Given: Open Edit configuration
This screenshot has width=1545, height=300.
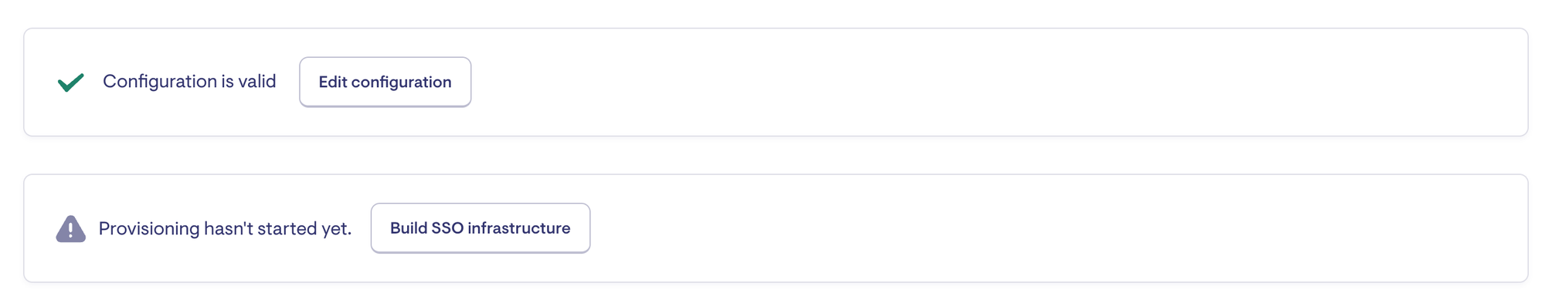Looking at the screenshot, I should click(x=385, y=82).
